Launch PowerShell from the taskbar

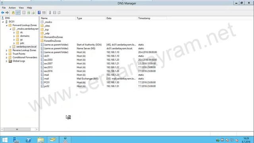click(28, 140)
